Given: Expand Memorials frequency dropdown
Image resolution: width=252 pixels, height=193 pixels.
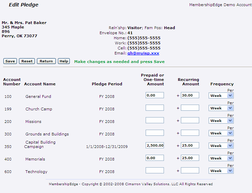Looking at the screenshot, I should point(221,158).
